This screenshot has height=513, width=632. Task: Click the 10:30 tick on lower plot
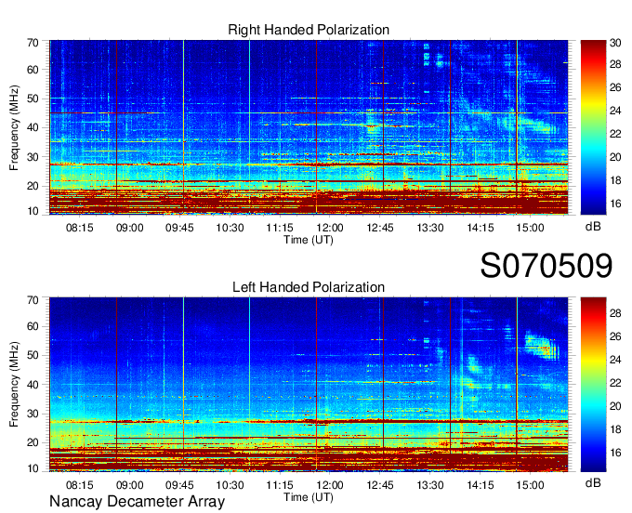[x=230, y=485]
